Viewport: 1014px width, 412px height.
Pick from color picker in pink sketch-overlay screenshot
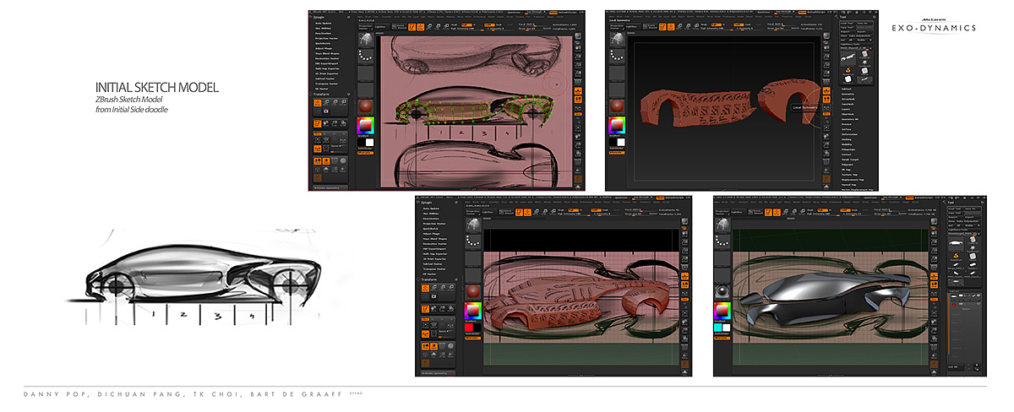point(366,125)
